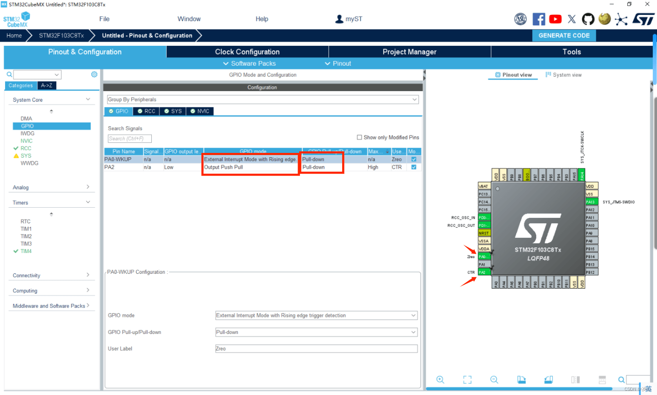
Task: Select RCC in System Core list
Action: click(26, 148)
